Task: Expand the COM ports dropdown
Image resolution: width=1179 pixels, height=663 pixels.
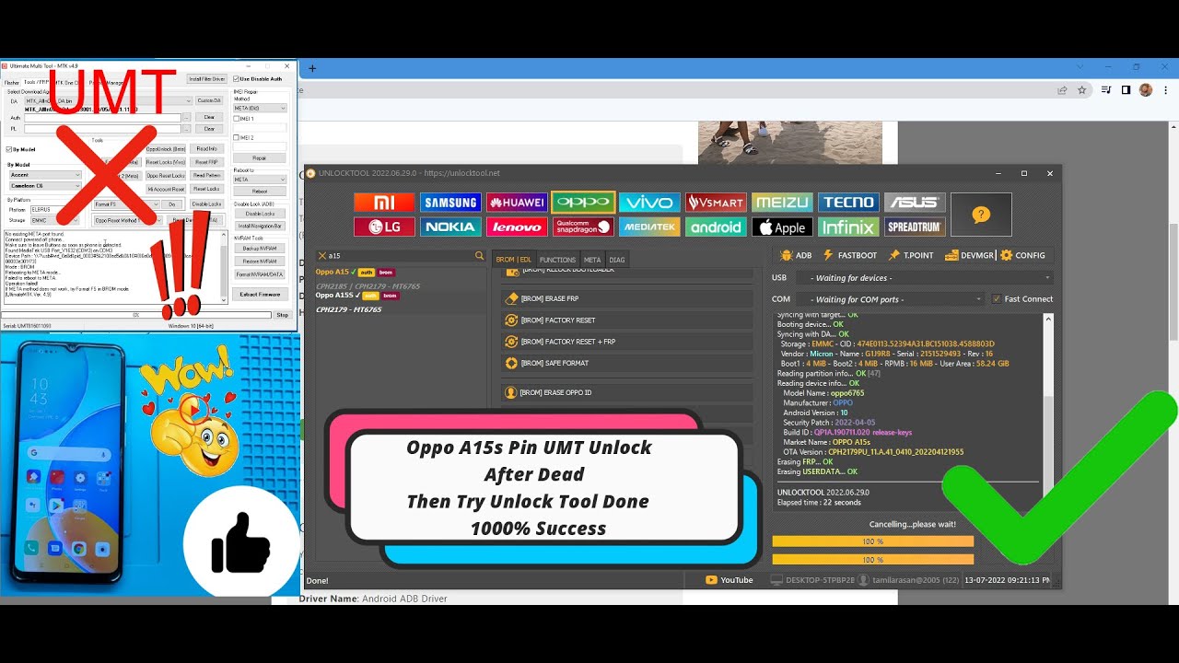Action: pyautogui.click(x=891, y=299)
